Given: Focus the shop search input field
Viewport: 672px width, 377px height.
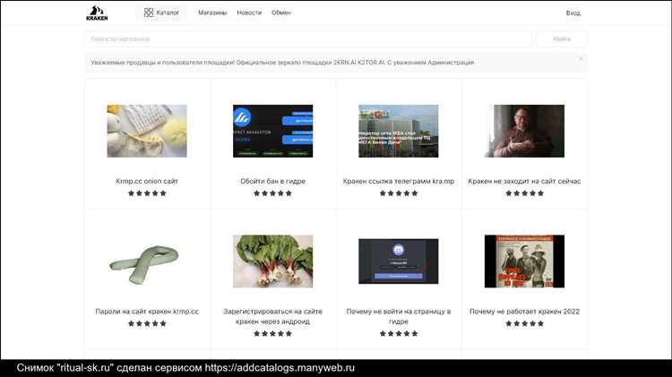Looking at the screenshot, I should [x=307, y=39].
